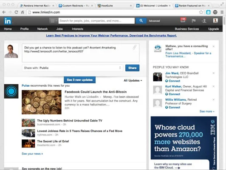Click in the status update text box
This screenshot has height=170, width=226.
[81, 53]
